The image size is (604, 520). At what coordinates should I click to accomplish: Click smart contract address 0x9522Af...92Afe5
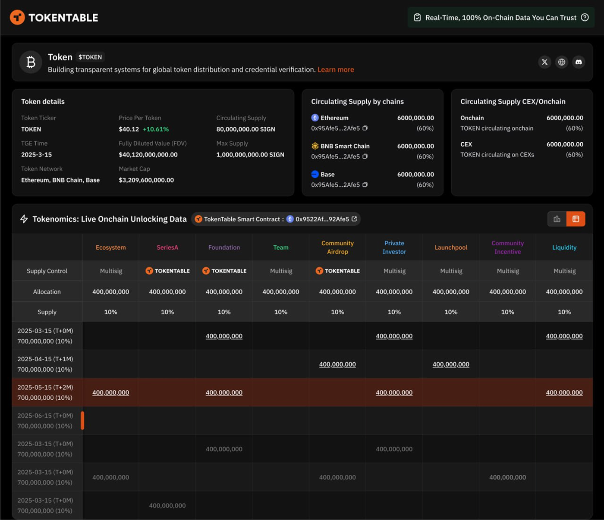[322, 219]
